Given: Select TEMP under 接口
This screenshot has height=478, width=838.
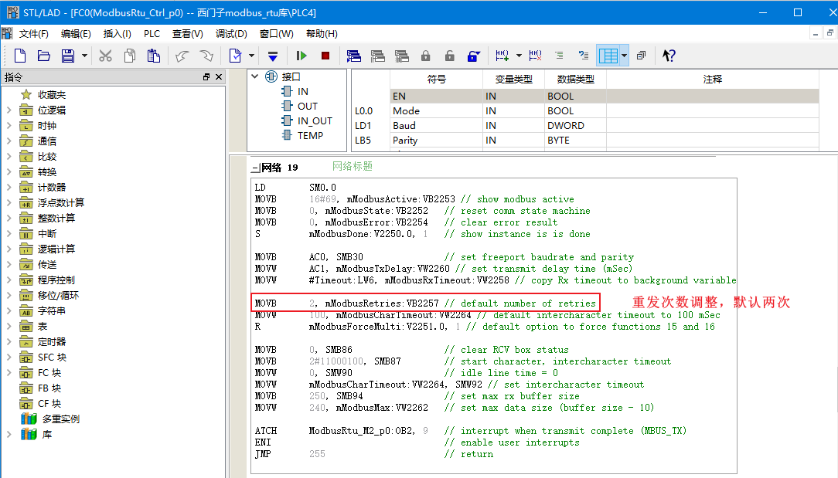Looking at the screenshot, I should pyautogui.click(x=310, y=136).
